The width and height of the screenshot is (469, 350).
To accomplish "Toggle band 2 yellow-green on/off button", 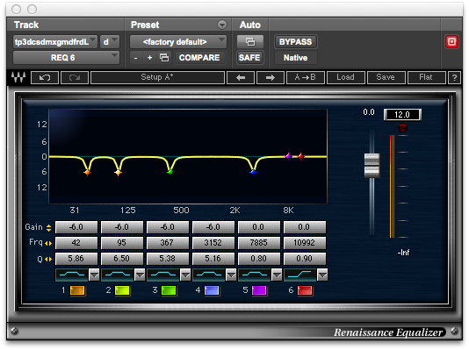I will [x=122, y=290].
